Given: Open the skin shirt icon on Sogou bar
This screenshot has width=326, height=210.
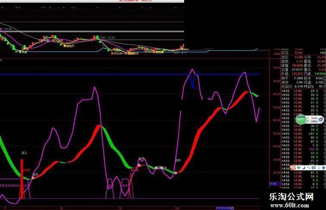Looking at the screenshot, I should tap(323, 168).
